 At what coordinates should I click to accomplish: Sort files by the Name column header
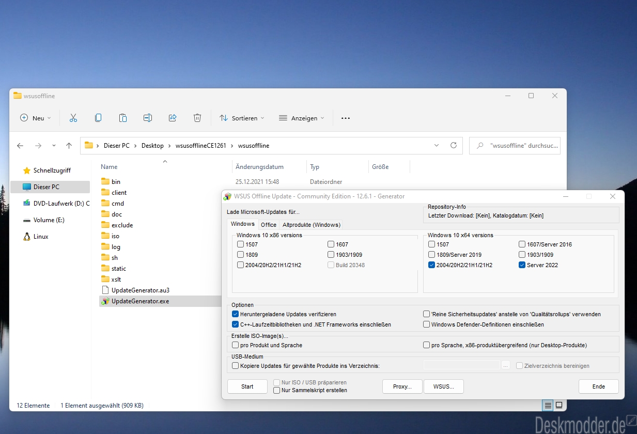tap(109, 167)
